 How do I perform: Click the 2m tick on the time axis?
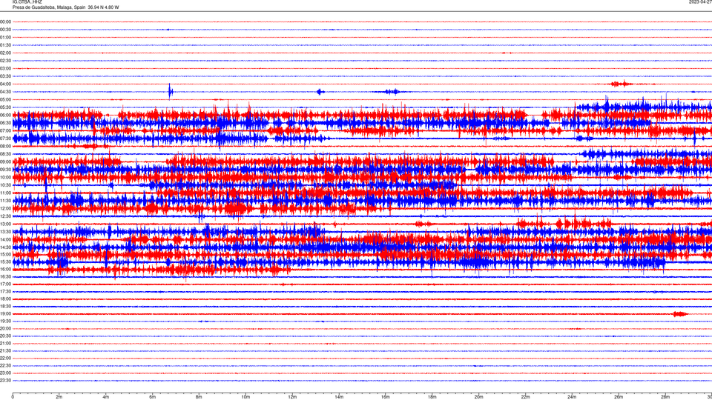click(59, 397)
